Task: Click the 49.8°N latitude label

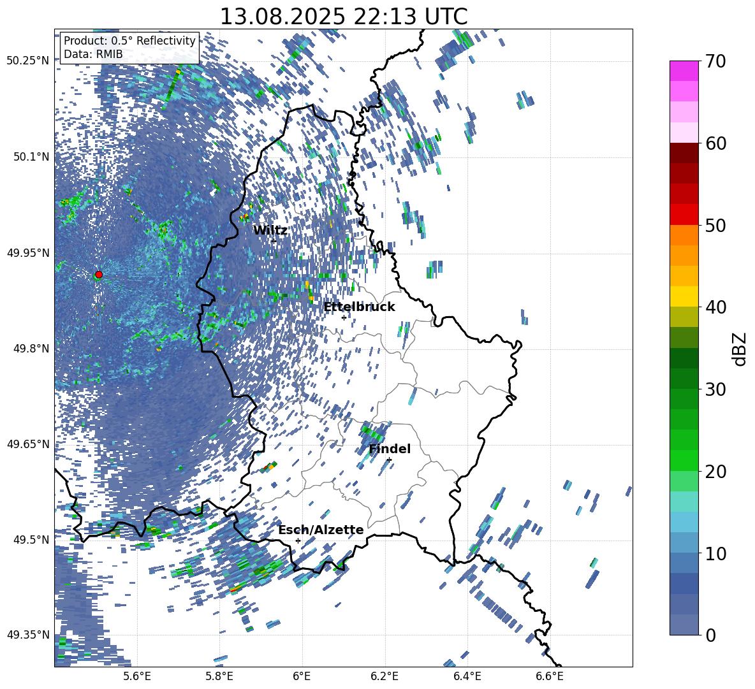Action: click(x=31, y=349)
